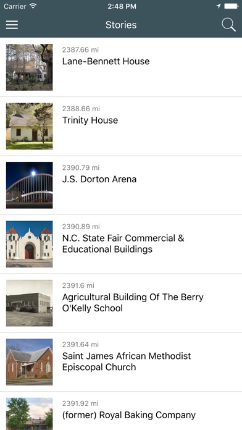Image resolution: width=242 pixels, height=430 pixels.
Task: Open N.C. State Fair Commercial & Educational Buildings
Action: click(x=123, y=243)
